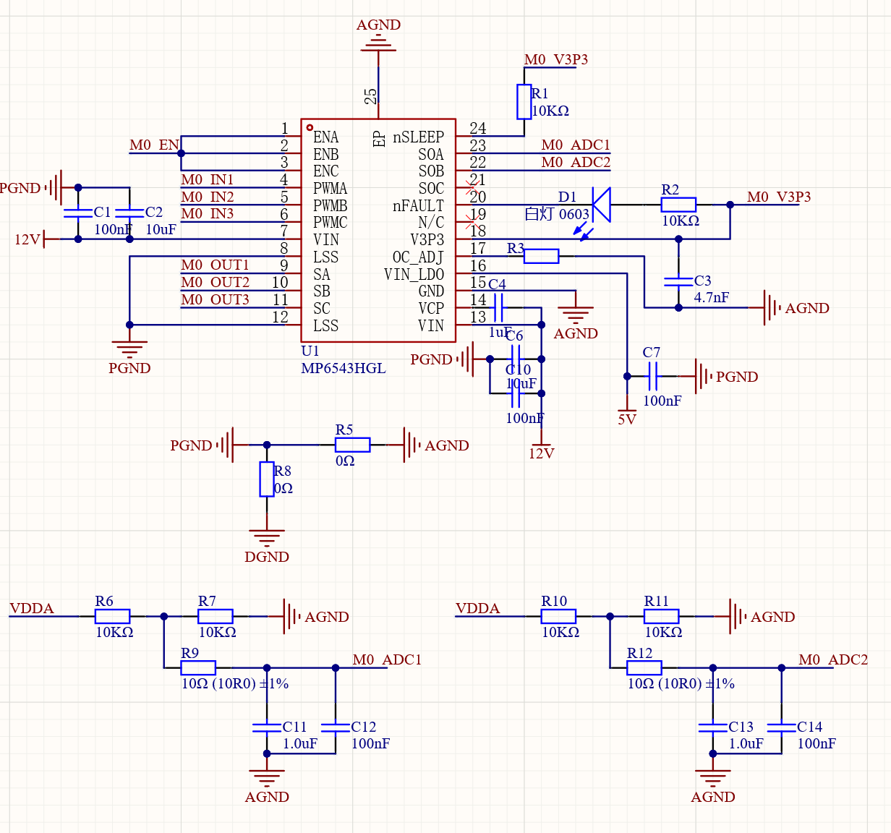Select the R8 vertical resistor symbol

tap(267, 479)
